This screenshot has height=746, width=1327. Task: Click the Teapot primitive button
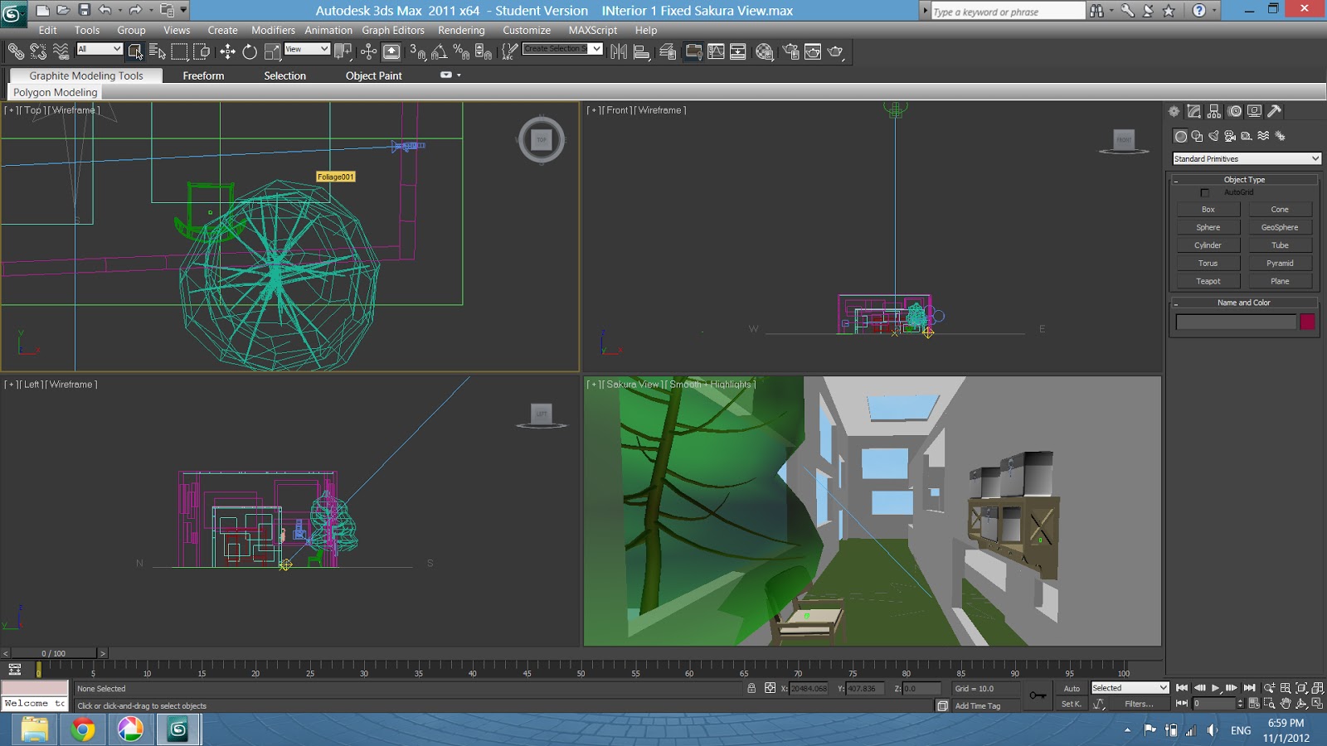(x=1208, y=281)
